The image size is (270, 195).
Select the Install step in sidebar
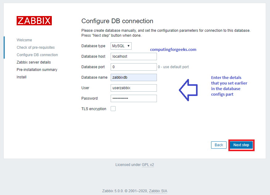22,77
